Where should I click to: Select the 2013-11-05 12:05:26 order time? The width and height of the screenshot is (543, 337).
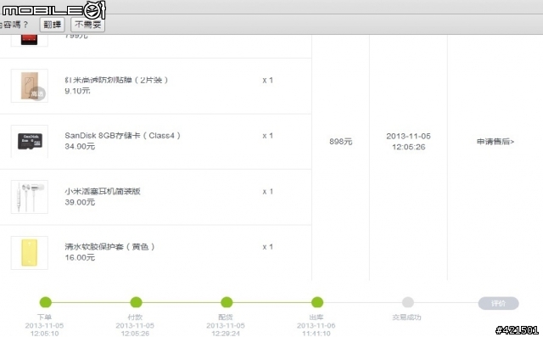[409, 141]
